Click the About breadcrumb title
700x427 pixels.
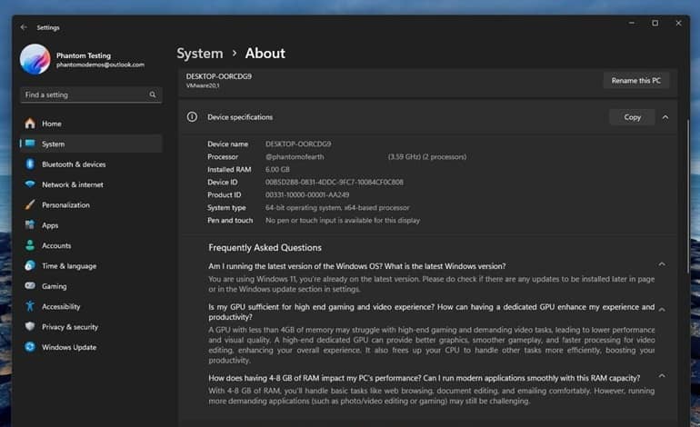(265, 53)
